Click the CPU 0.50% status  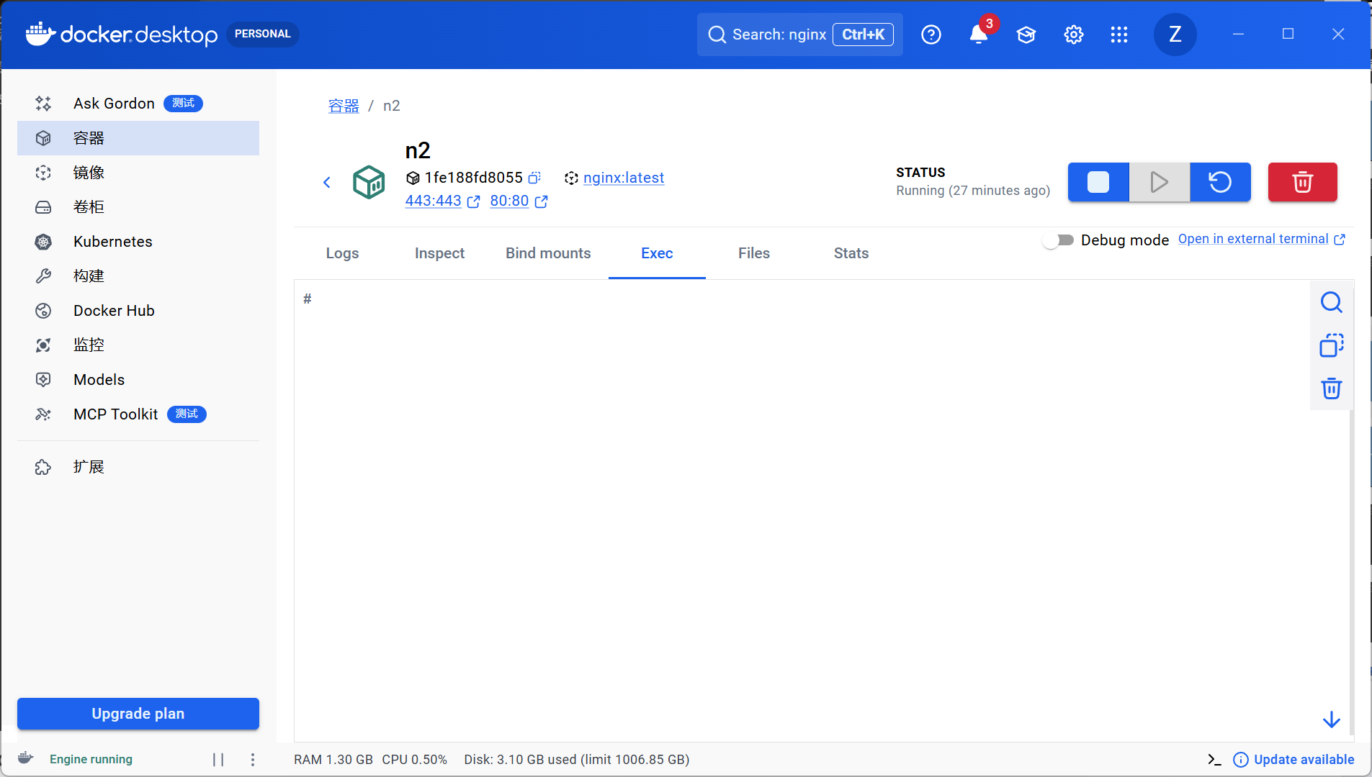tap(415, 760)
